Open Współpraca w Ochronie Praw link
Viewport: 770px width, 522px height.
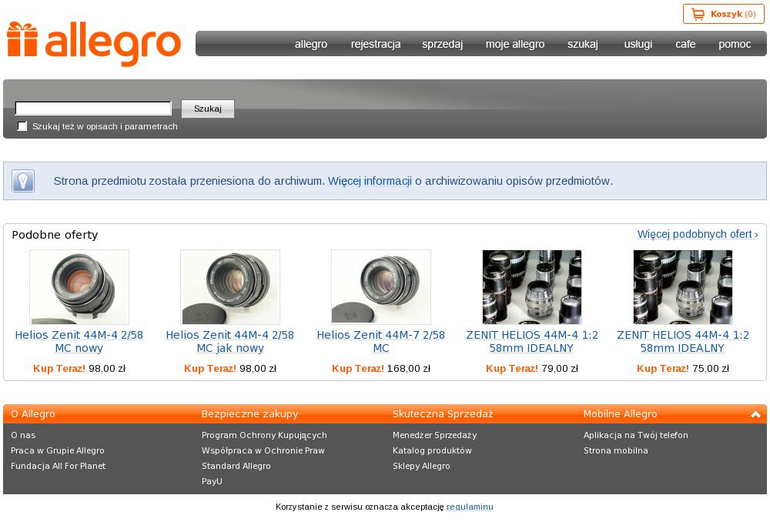(263, 450)
